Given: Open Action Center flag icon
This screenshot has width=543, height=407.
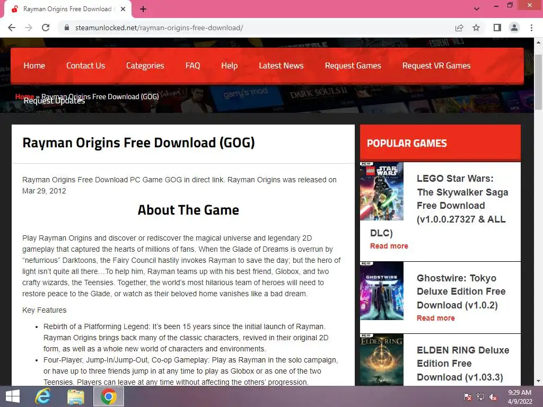Looking at the screenshot, I should click(x=467, y=397).
